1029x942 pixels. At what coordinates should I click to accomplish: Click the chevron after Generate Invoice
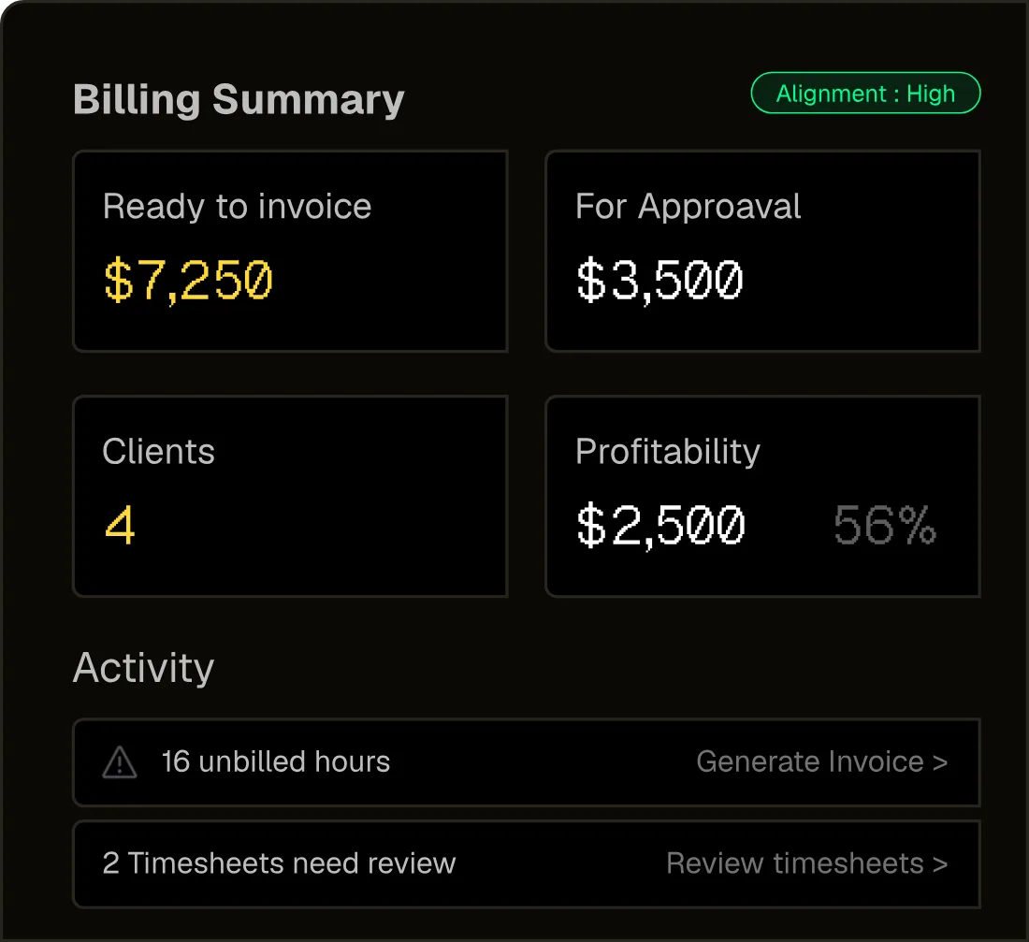[x=940, y=762]
